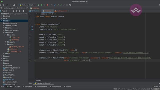Click the Git Rollback undo arrow

click(70, 5)
